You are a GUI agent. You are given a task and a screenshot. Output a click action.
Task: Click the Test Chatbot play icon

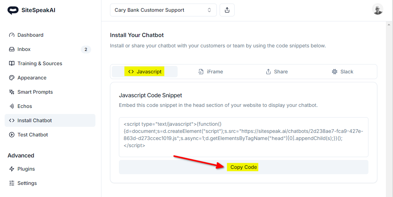point(12,135)
